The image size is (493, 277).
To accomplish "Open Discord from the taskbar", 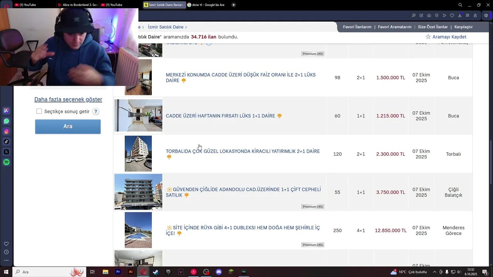I will (219, 272).
